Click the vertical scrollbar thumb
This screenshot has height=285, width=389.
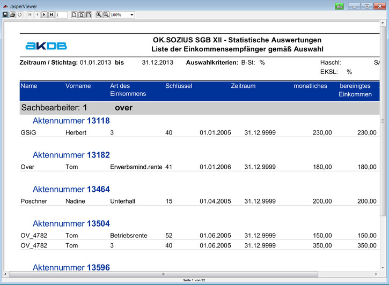coord(383,121)
